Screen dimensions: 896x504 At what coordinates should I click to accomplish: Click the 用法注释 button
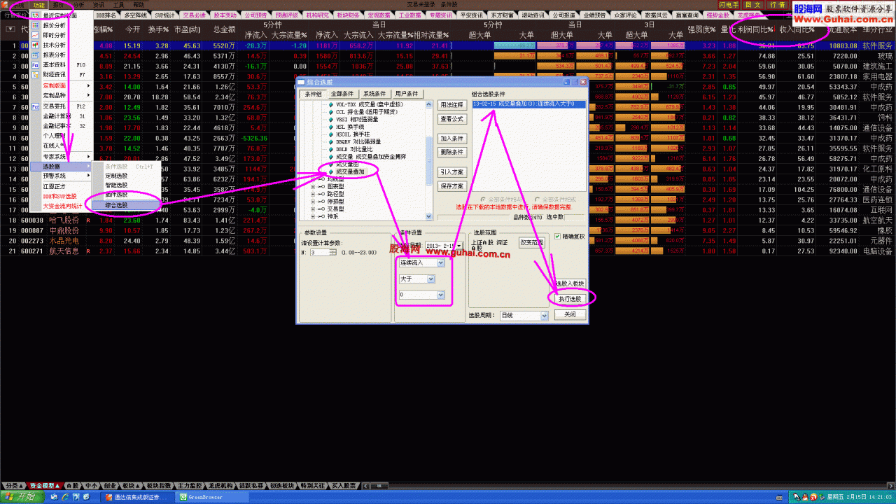click(452, 104)
